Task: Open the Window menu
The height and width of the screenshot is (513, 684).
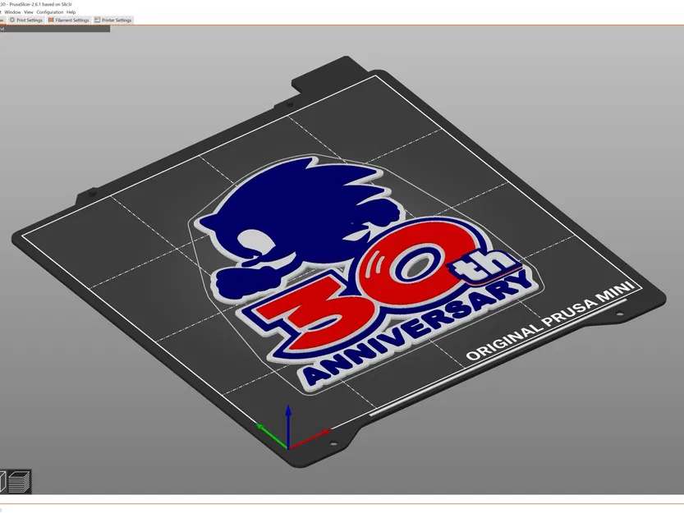Action: 13,12
